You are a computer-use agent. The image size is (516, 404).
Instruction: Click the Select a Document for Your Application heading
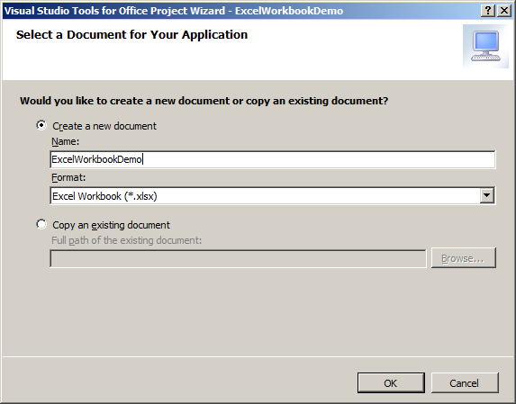[x=131, y=35]
